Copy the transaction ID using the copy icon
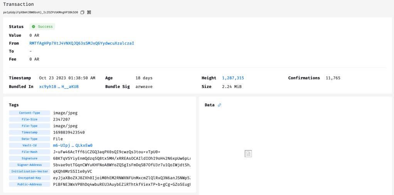This screenshot has height=195, width=394. pos(83,12)
